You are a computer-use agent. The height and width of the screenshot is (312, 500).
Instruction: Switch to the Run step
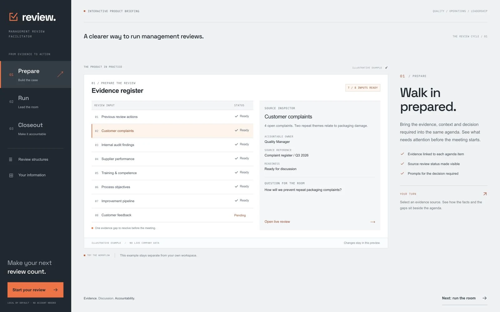point(36,102)
